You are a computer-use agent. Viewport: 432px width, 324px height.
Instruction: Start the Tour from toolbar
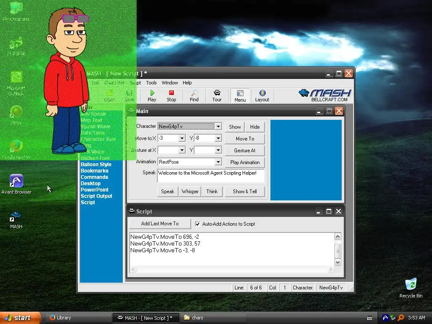[x=217, y=96]
